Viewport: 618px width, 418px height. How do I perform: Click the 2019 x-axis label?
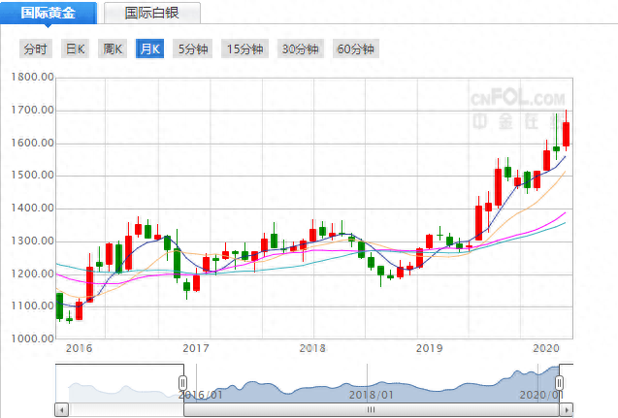pyautogui.click(x=429, y=348)
